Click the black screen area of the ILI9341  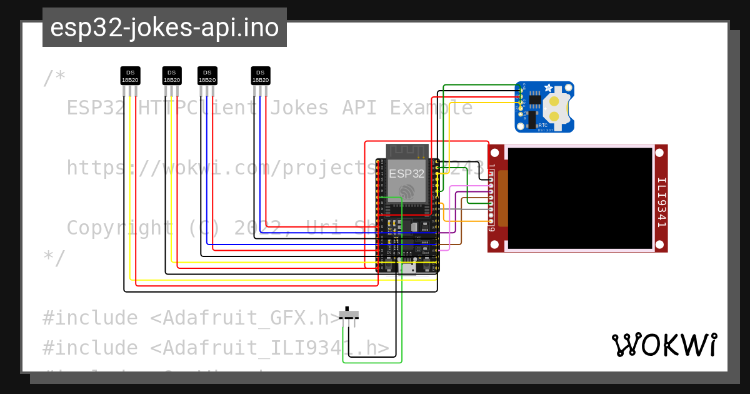pos(579,198)
